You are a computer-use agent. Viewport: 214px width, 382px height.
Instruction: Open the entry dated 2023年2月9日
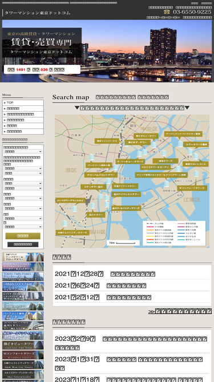(x=132, y=343)
